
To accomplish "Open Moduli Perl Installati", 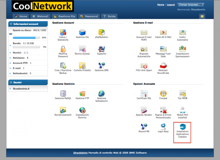I will tap(183, 110).
